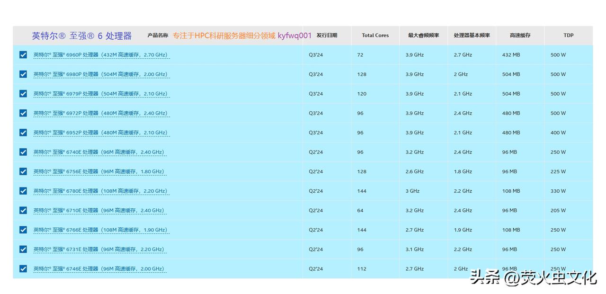Select the 400 W TDP cell

[558, 133]
